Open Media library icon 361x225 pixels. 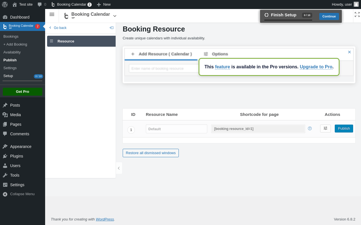5,115
